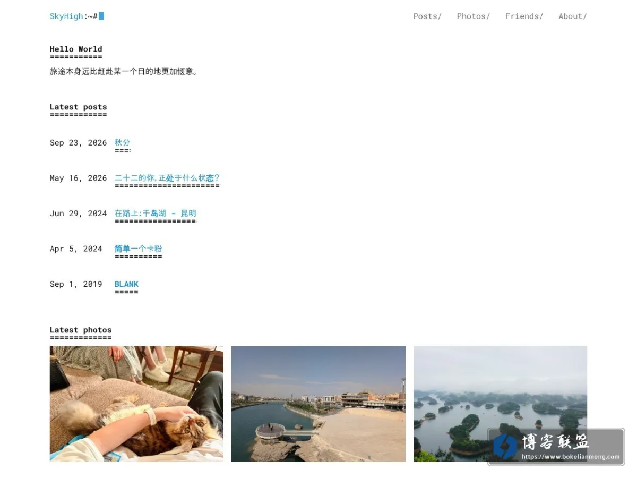The height and width of the screenshot is (478, 637).
Task: Click the SkyHigh site title
Action: pos(66,16)
